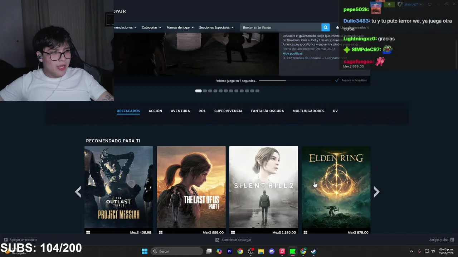Screen dimensions: 458x257
Task: Switch to the AVENTURA tab
Action: click(180, 111)
